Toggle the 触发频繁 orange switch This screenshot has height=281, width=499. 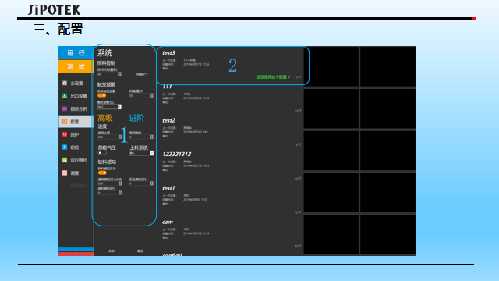[102, 95]
